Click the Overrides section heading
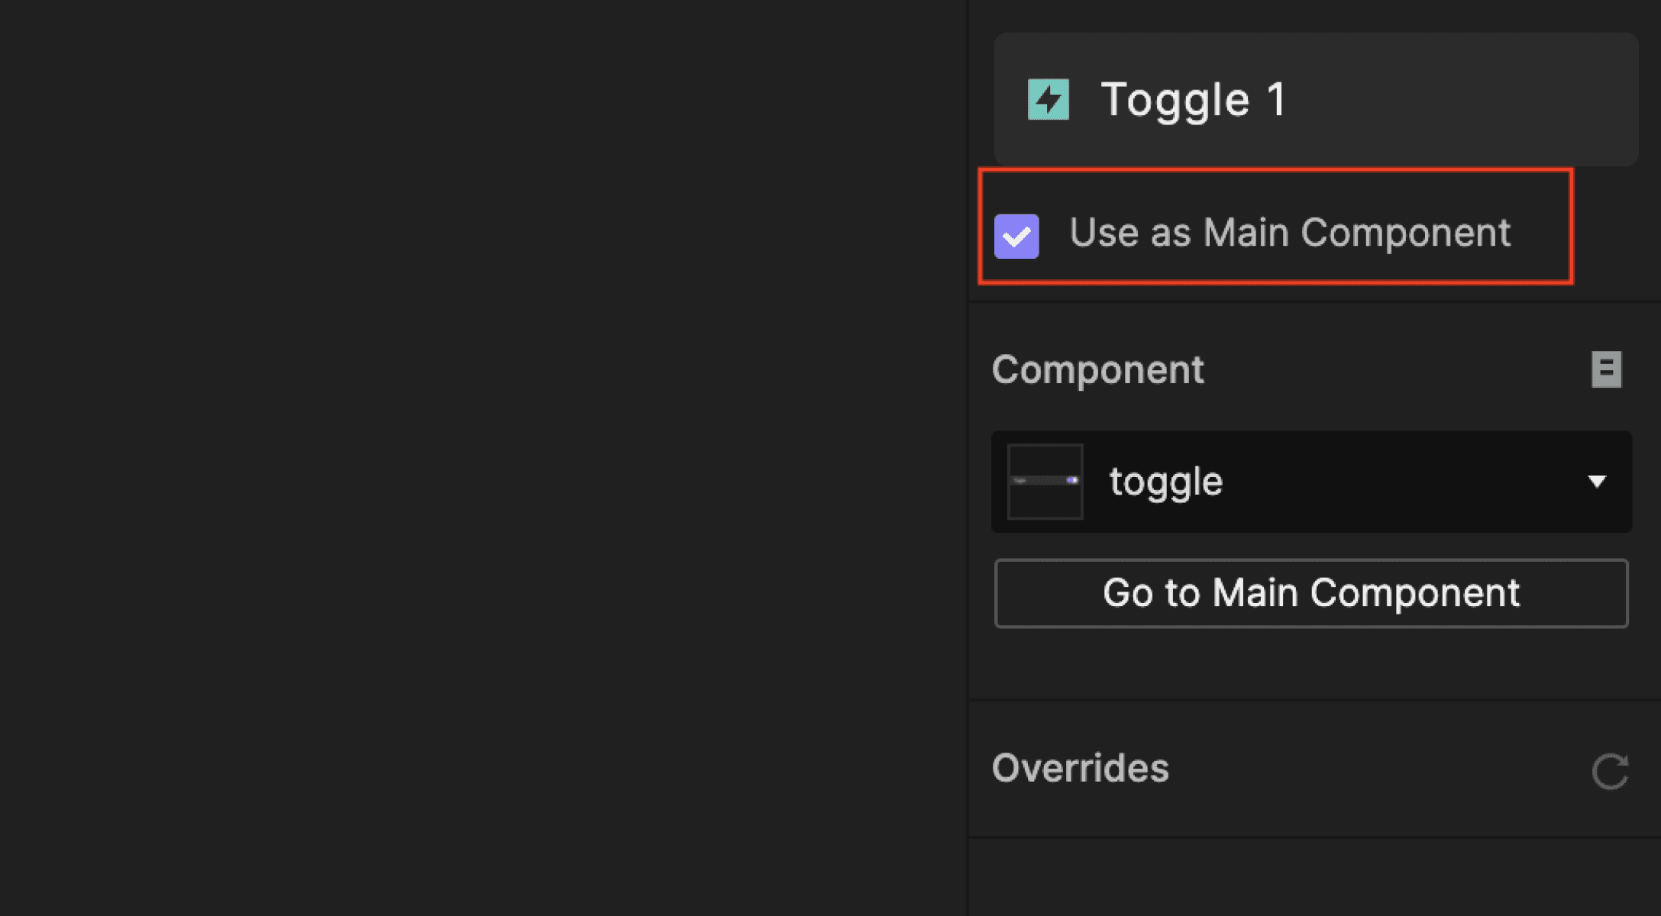This screenshot has height=916, width=1661. coord(1080,768)
